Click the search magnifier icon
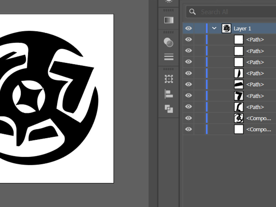Viewport: 276px width, 207px height. 192,12
